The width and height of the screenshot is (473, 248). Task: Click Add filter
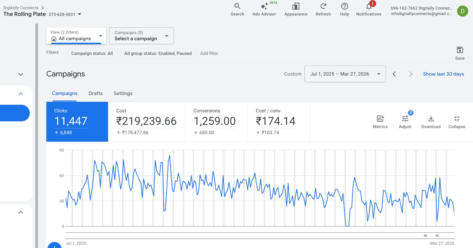pos(209,53)
